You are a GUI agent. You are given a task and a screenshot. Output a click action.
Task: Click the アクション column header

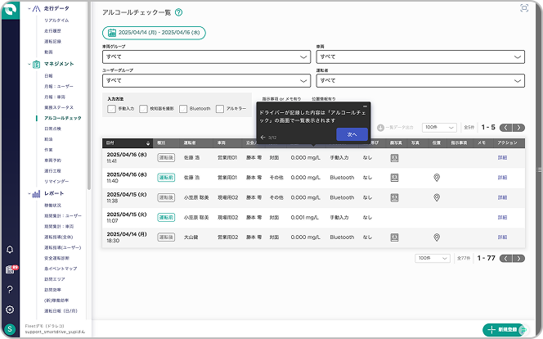point(507,143)
